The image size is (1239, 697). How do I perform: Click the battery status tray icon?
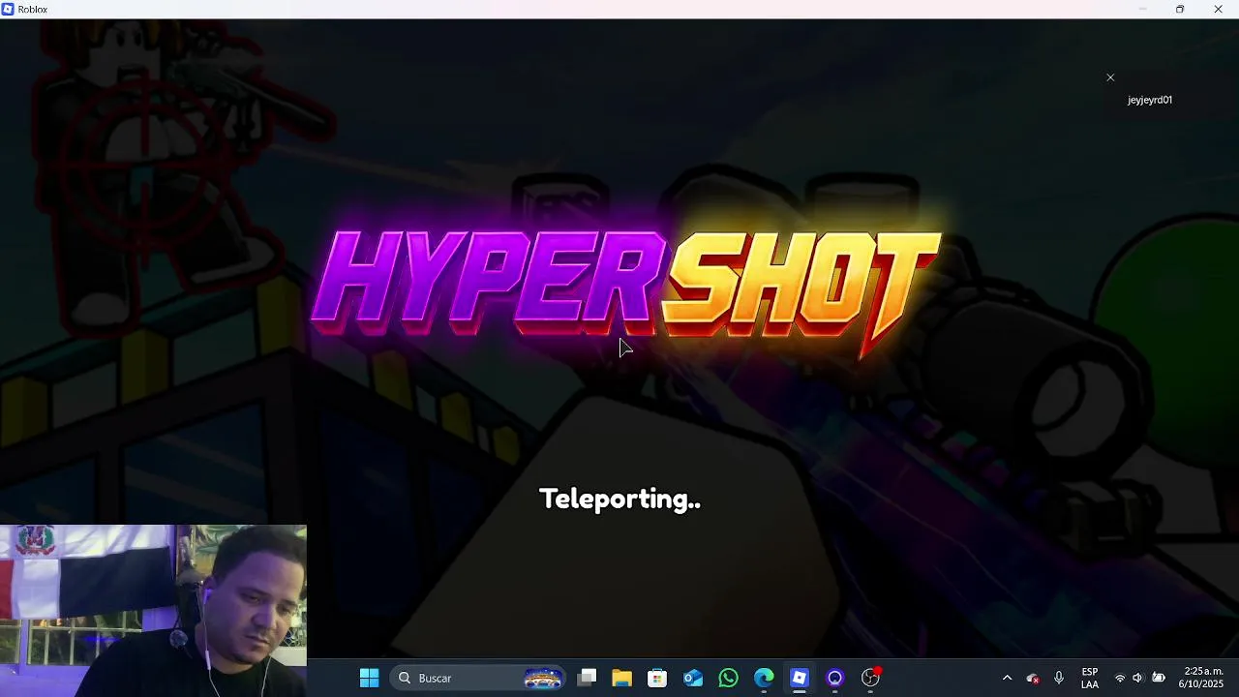point(1159,678)
